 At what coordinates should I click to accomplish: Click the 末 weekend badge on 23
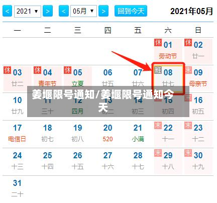click(x=188, y=125)
